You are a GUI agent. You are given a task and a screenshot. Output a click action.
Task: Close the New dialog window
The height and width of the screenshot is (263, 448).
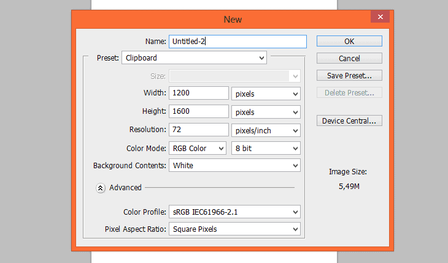pyautogui.click(x=380, y=17)
